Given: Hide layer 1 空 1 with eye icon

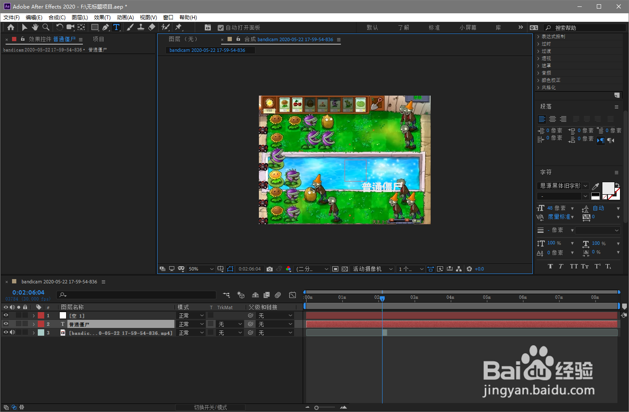Looking at the screenshot, I should 6,316.
